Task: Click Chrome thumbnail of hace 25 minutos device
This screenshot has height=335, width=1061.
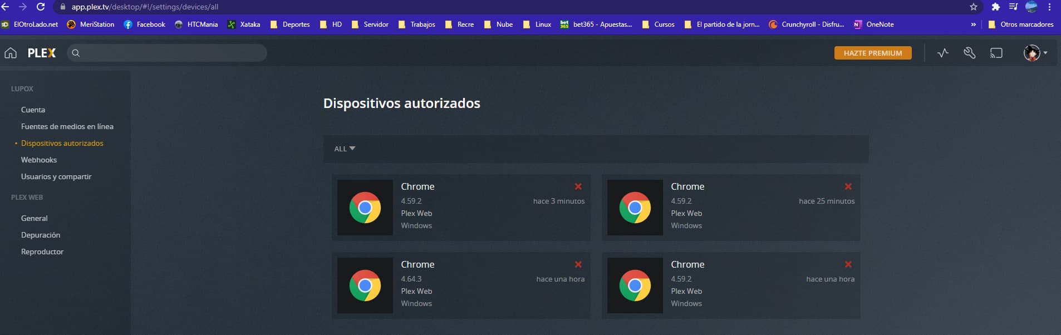Action: pyautogui.click(x=635, y=208)
